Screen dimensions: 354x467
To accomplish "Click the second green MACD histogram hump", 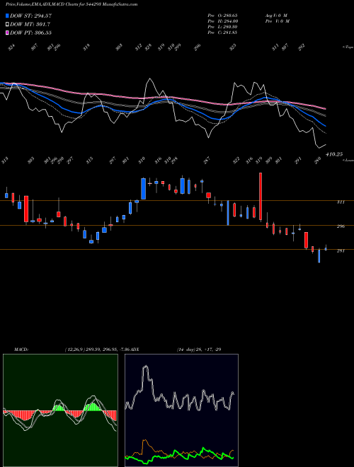I will [x=93, y=407].
